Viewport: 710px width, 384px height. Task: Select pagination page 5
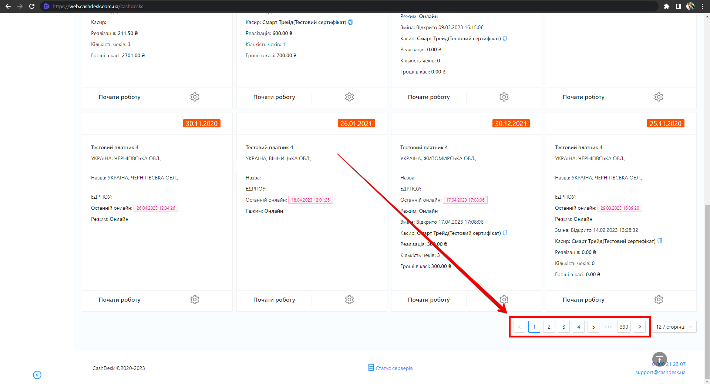click(593, 327)
